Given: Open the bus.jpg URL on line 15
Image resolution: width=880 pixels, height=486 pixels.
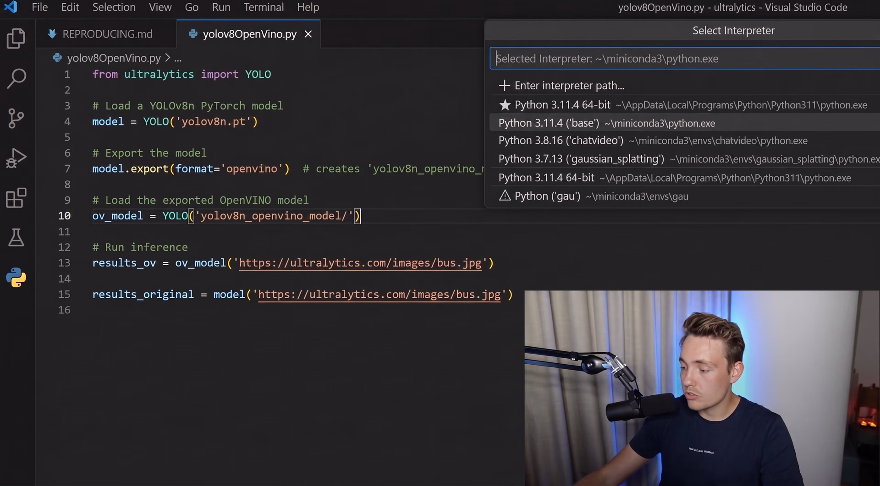Looking at the screenshot, I should point(379,295).
